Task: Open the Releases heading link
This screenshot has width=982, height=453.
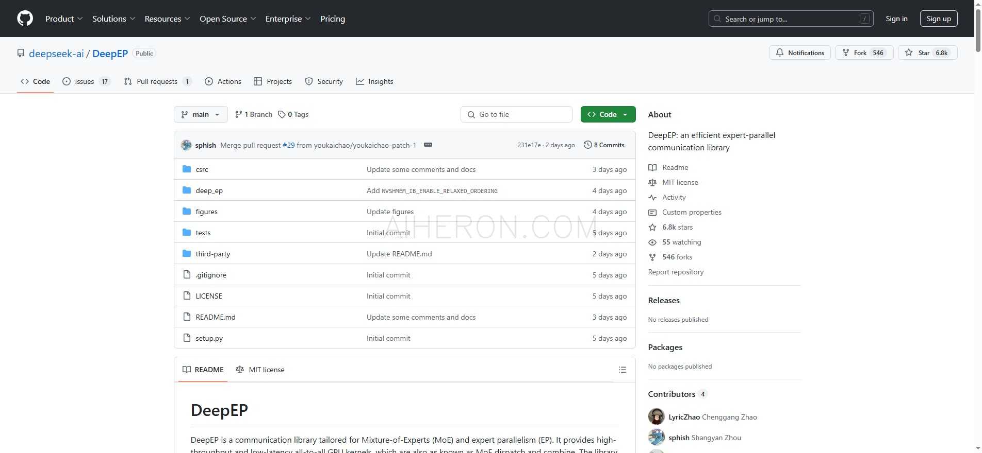Action: pos(664,301)
